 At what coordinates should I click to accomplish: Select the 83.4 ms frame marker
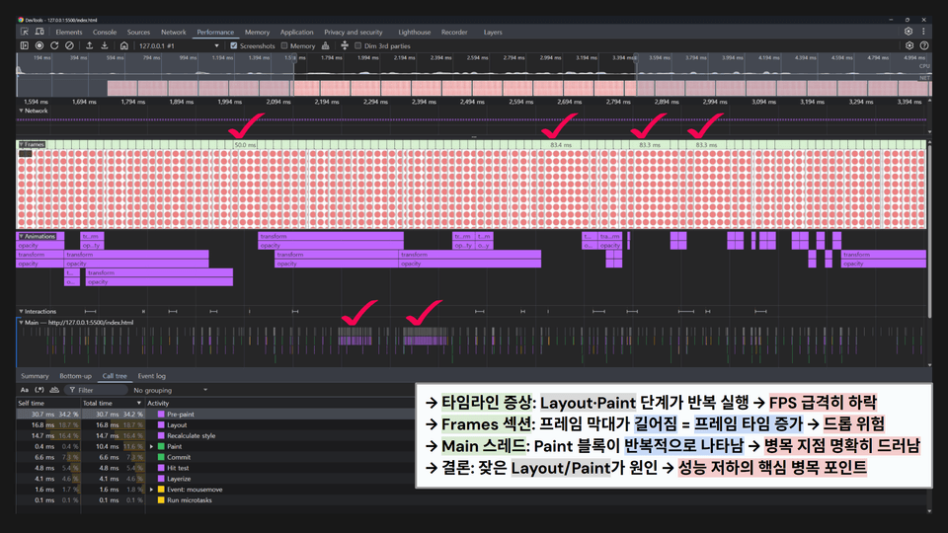[x=561, y=145]
